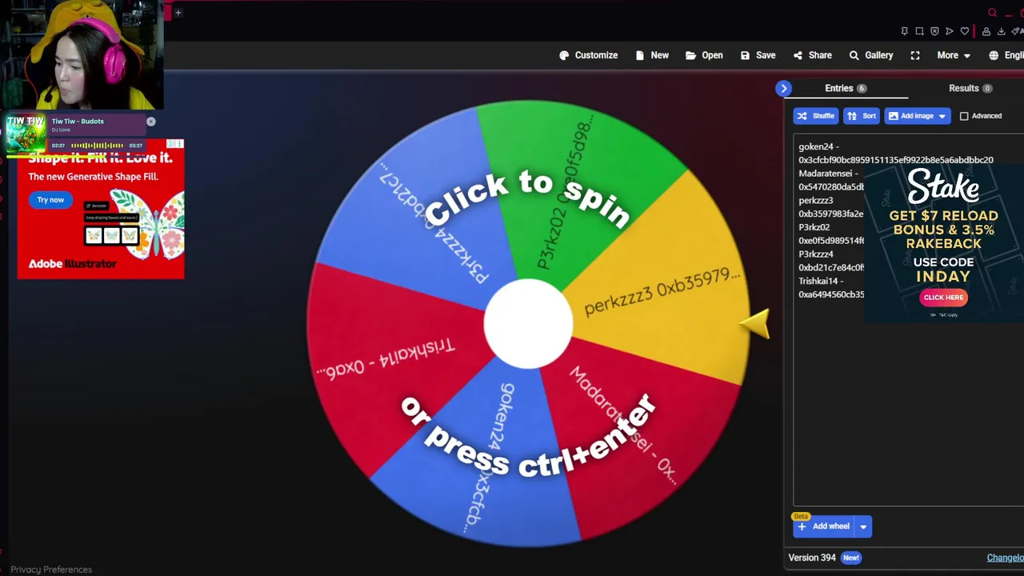
Task: Open Privacy Preferences link
Action: tap(51, 570)
